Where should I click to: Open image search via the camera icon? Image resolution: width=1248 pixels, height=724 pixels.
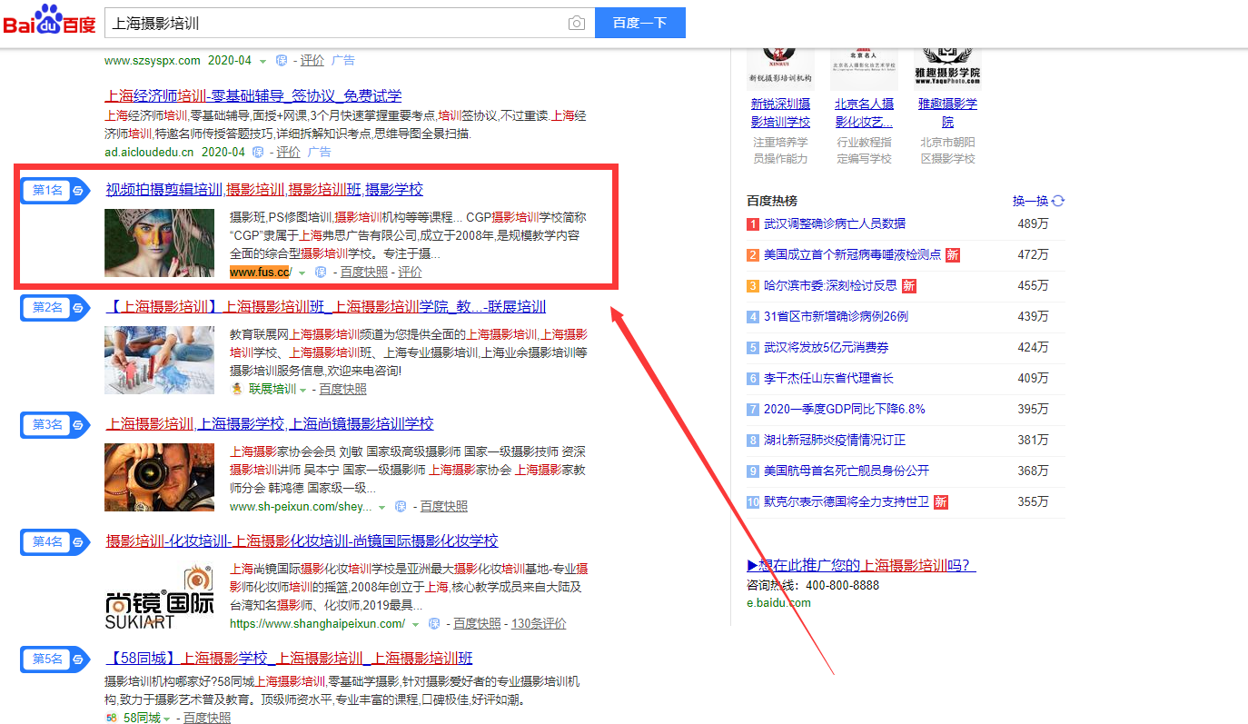click(576, 24)
